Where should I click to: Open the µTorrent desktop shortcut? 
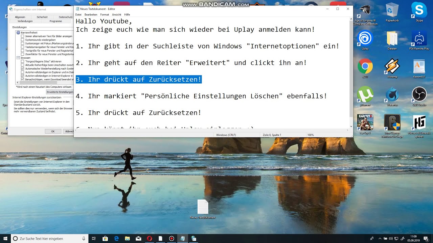tap(365, 96)
